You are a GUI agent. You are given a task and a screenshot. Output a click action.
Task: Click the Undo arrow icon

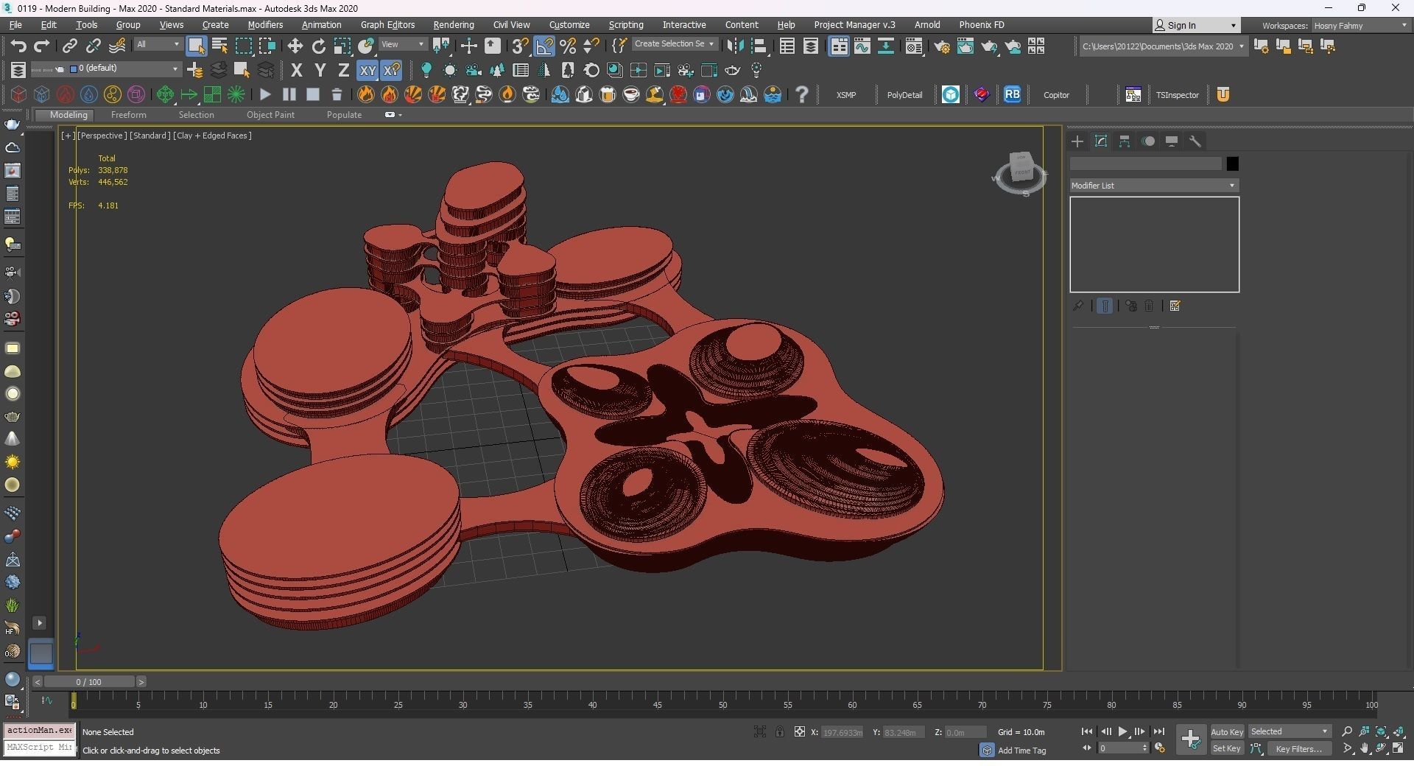(x=18, y=46)
